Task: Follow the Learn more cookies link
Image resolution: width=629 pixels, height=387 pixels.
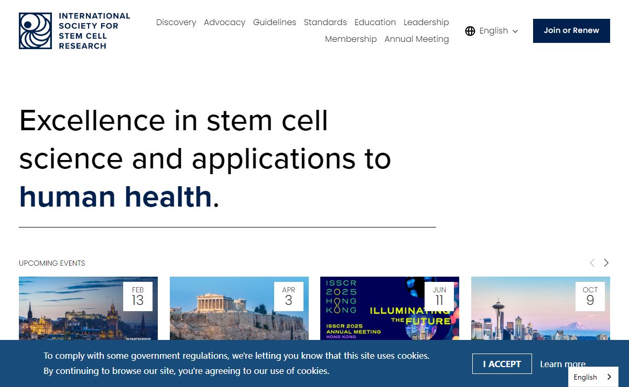Action: pos(563,364)
